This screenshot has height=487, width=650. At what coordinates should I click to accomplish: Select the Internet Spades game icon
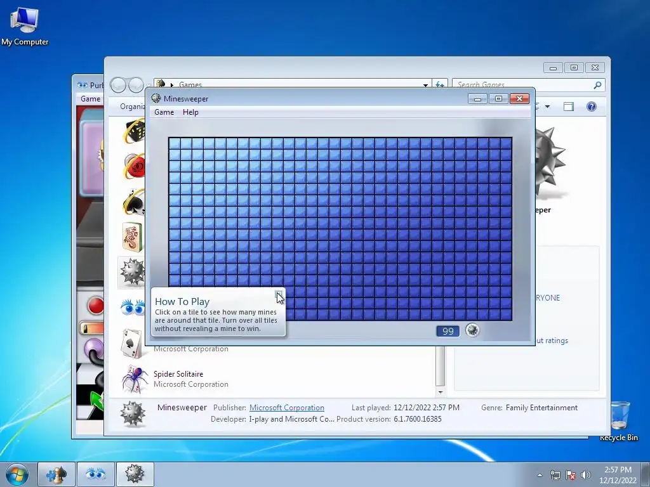click(x=134, y=202)
